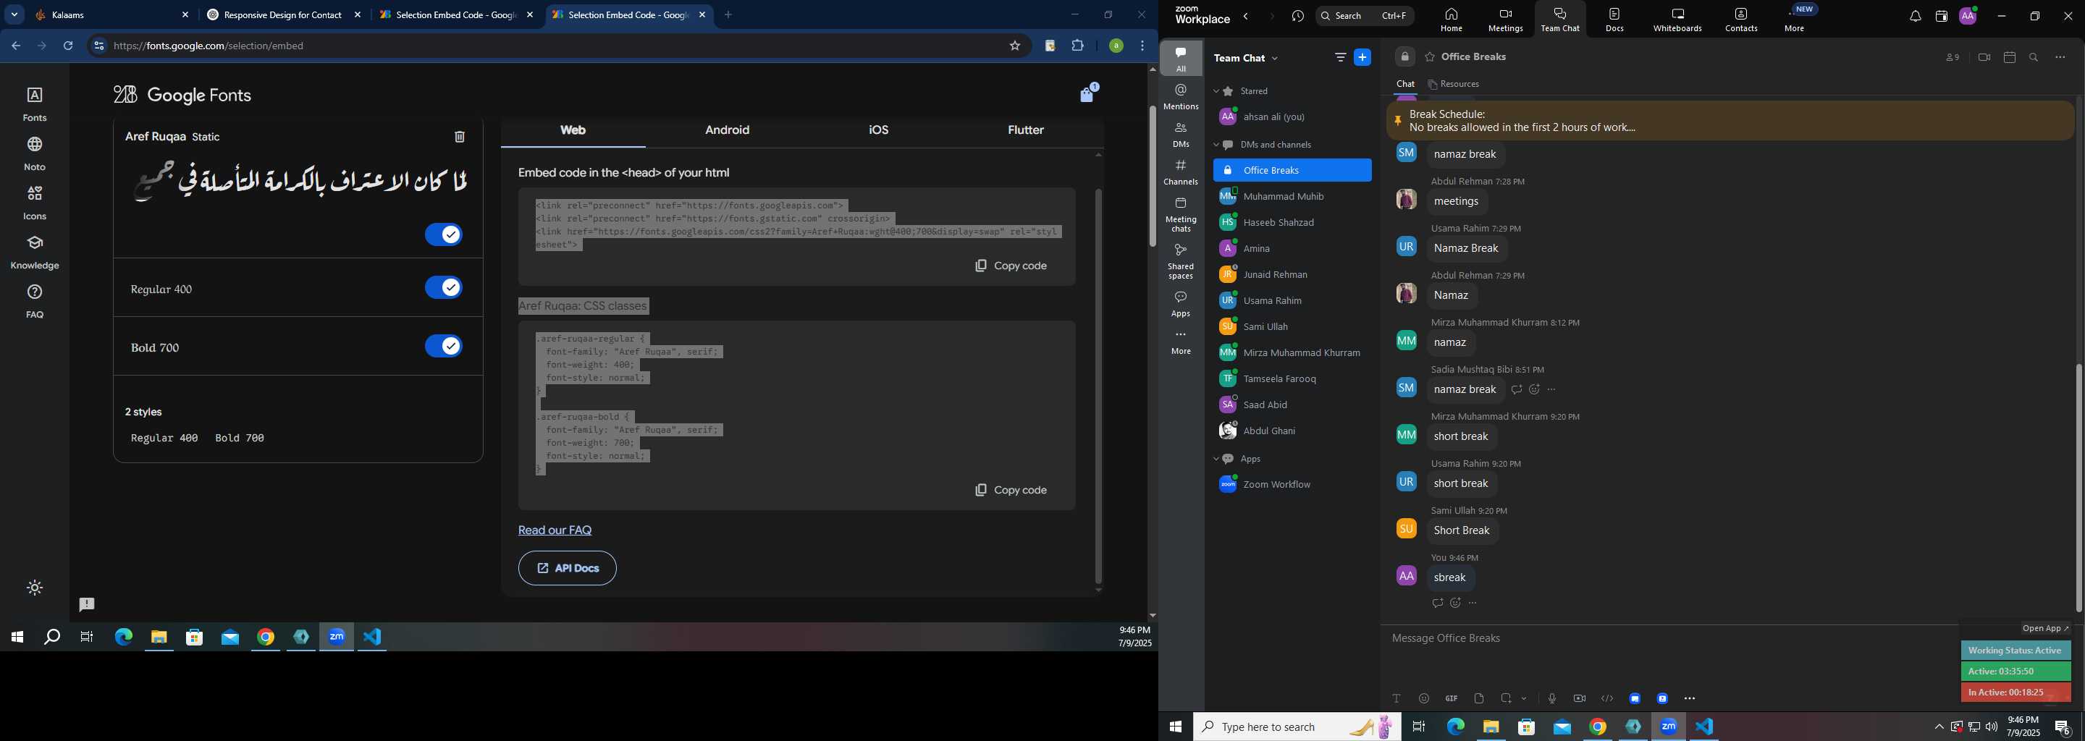Open Muhammad Muhib direct message

pos(1292,197)
